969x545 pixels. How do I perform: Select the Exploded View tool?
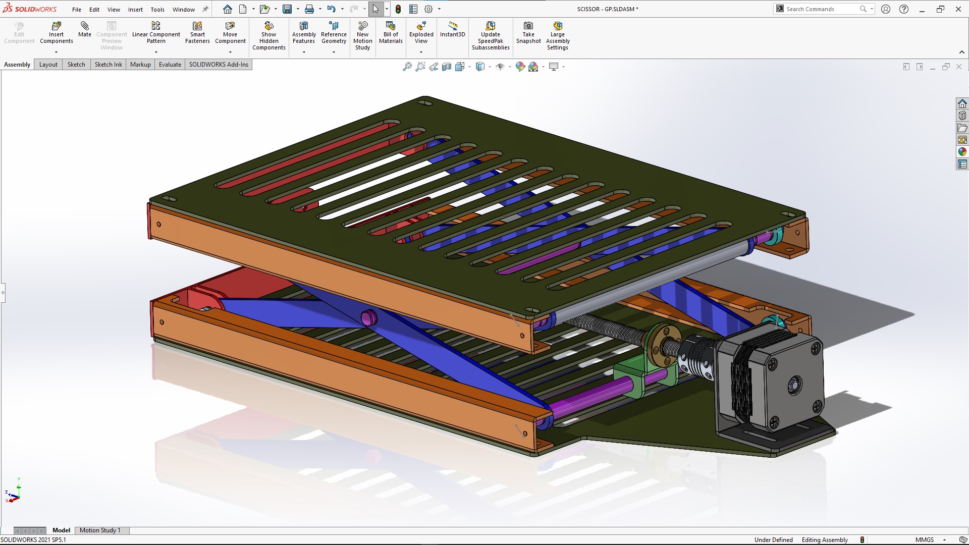point(421,33)
